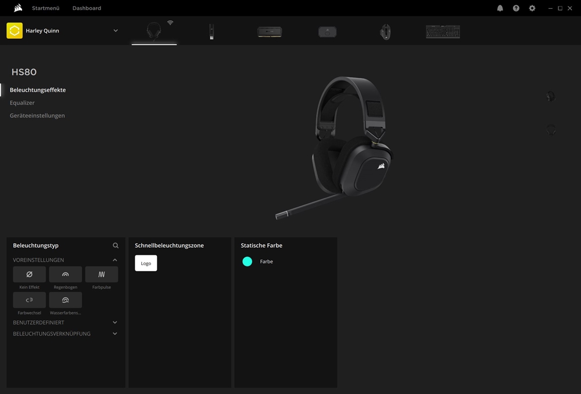Choose the Regenbogen lighting preset
The width and height of the screenshot is (581, 394).
(x=66, y=274)
